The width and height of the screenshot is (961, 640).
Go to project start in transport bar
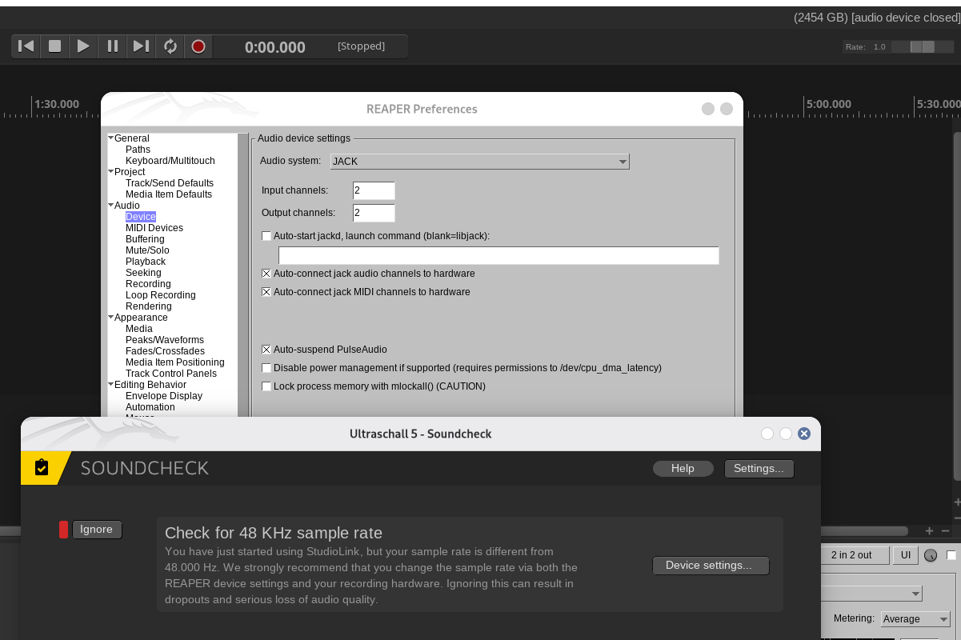click(x=26, y=46)
